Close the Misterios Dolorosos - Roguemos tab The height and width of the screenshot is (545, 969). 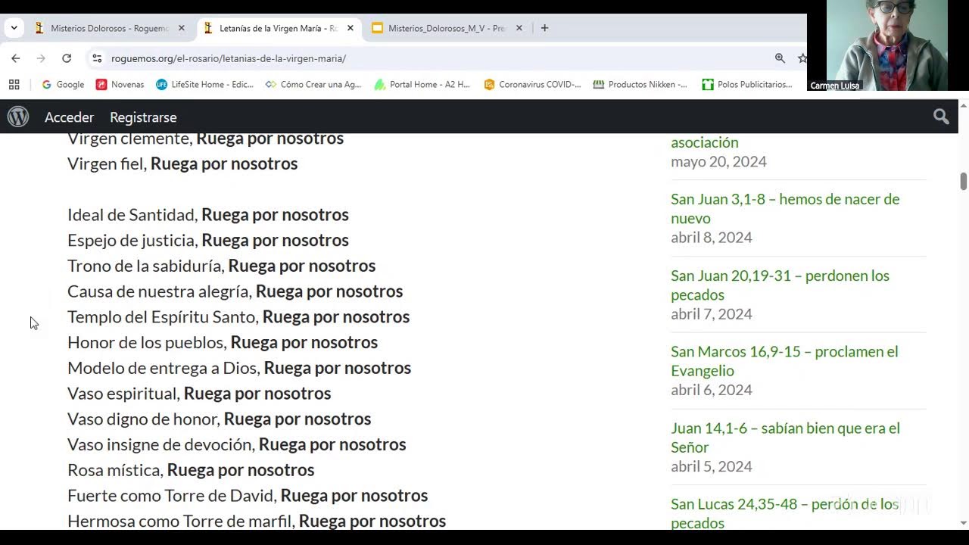181,28
